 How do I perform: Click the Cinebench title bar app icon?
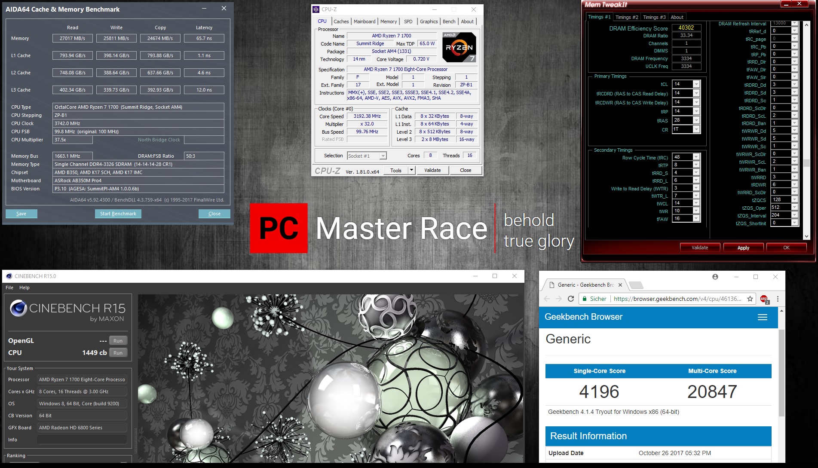point(9,276)
